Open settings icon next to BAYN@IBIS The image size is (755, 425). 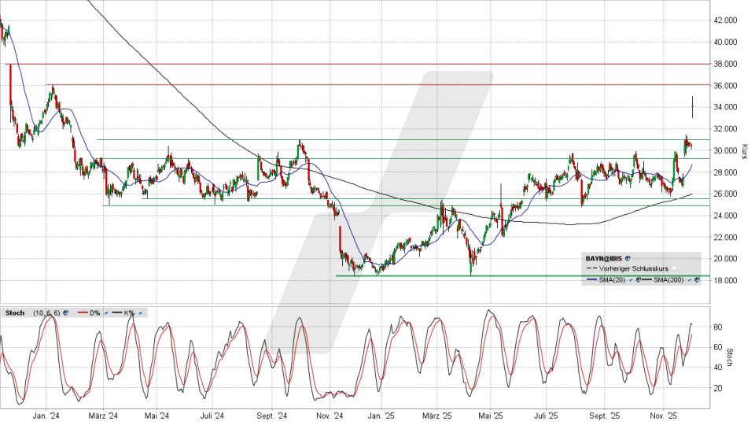pyautogui.click(x=628, y=258)
